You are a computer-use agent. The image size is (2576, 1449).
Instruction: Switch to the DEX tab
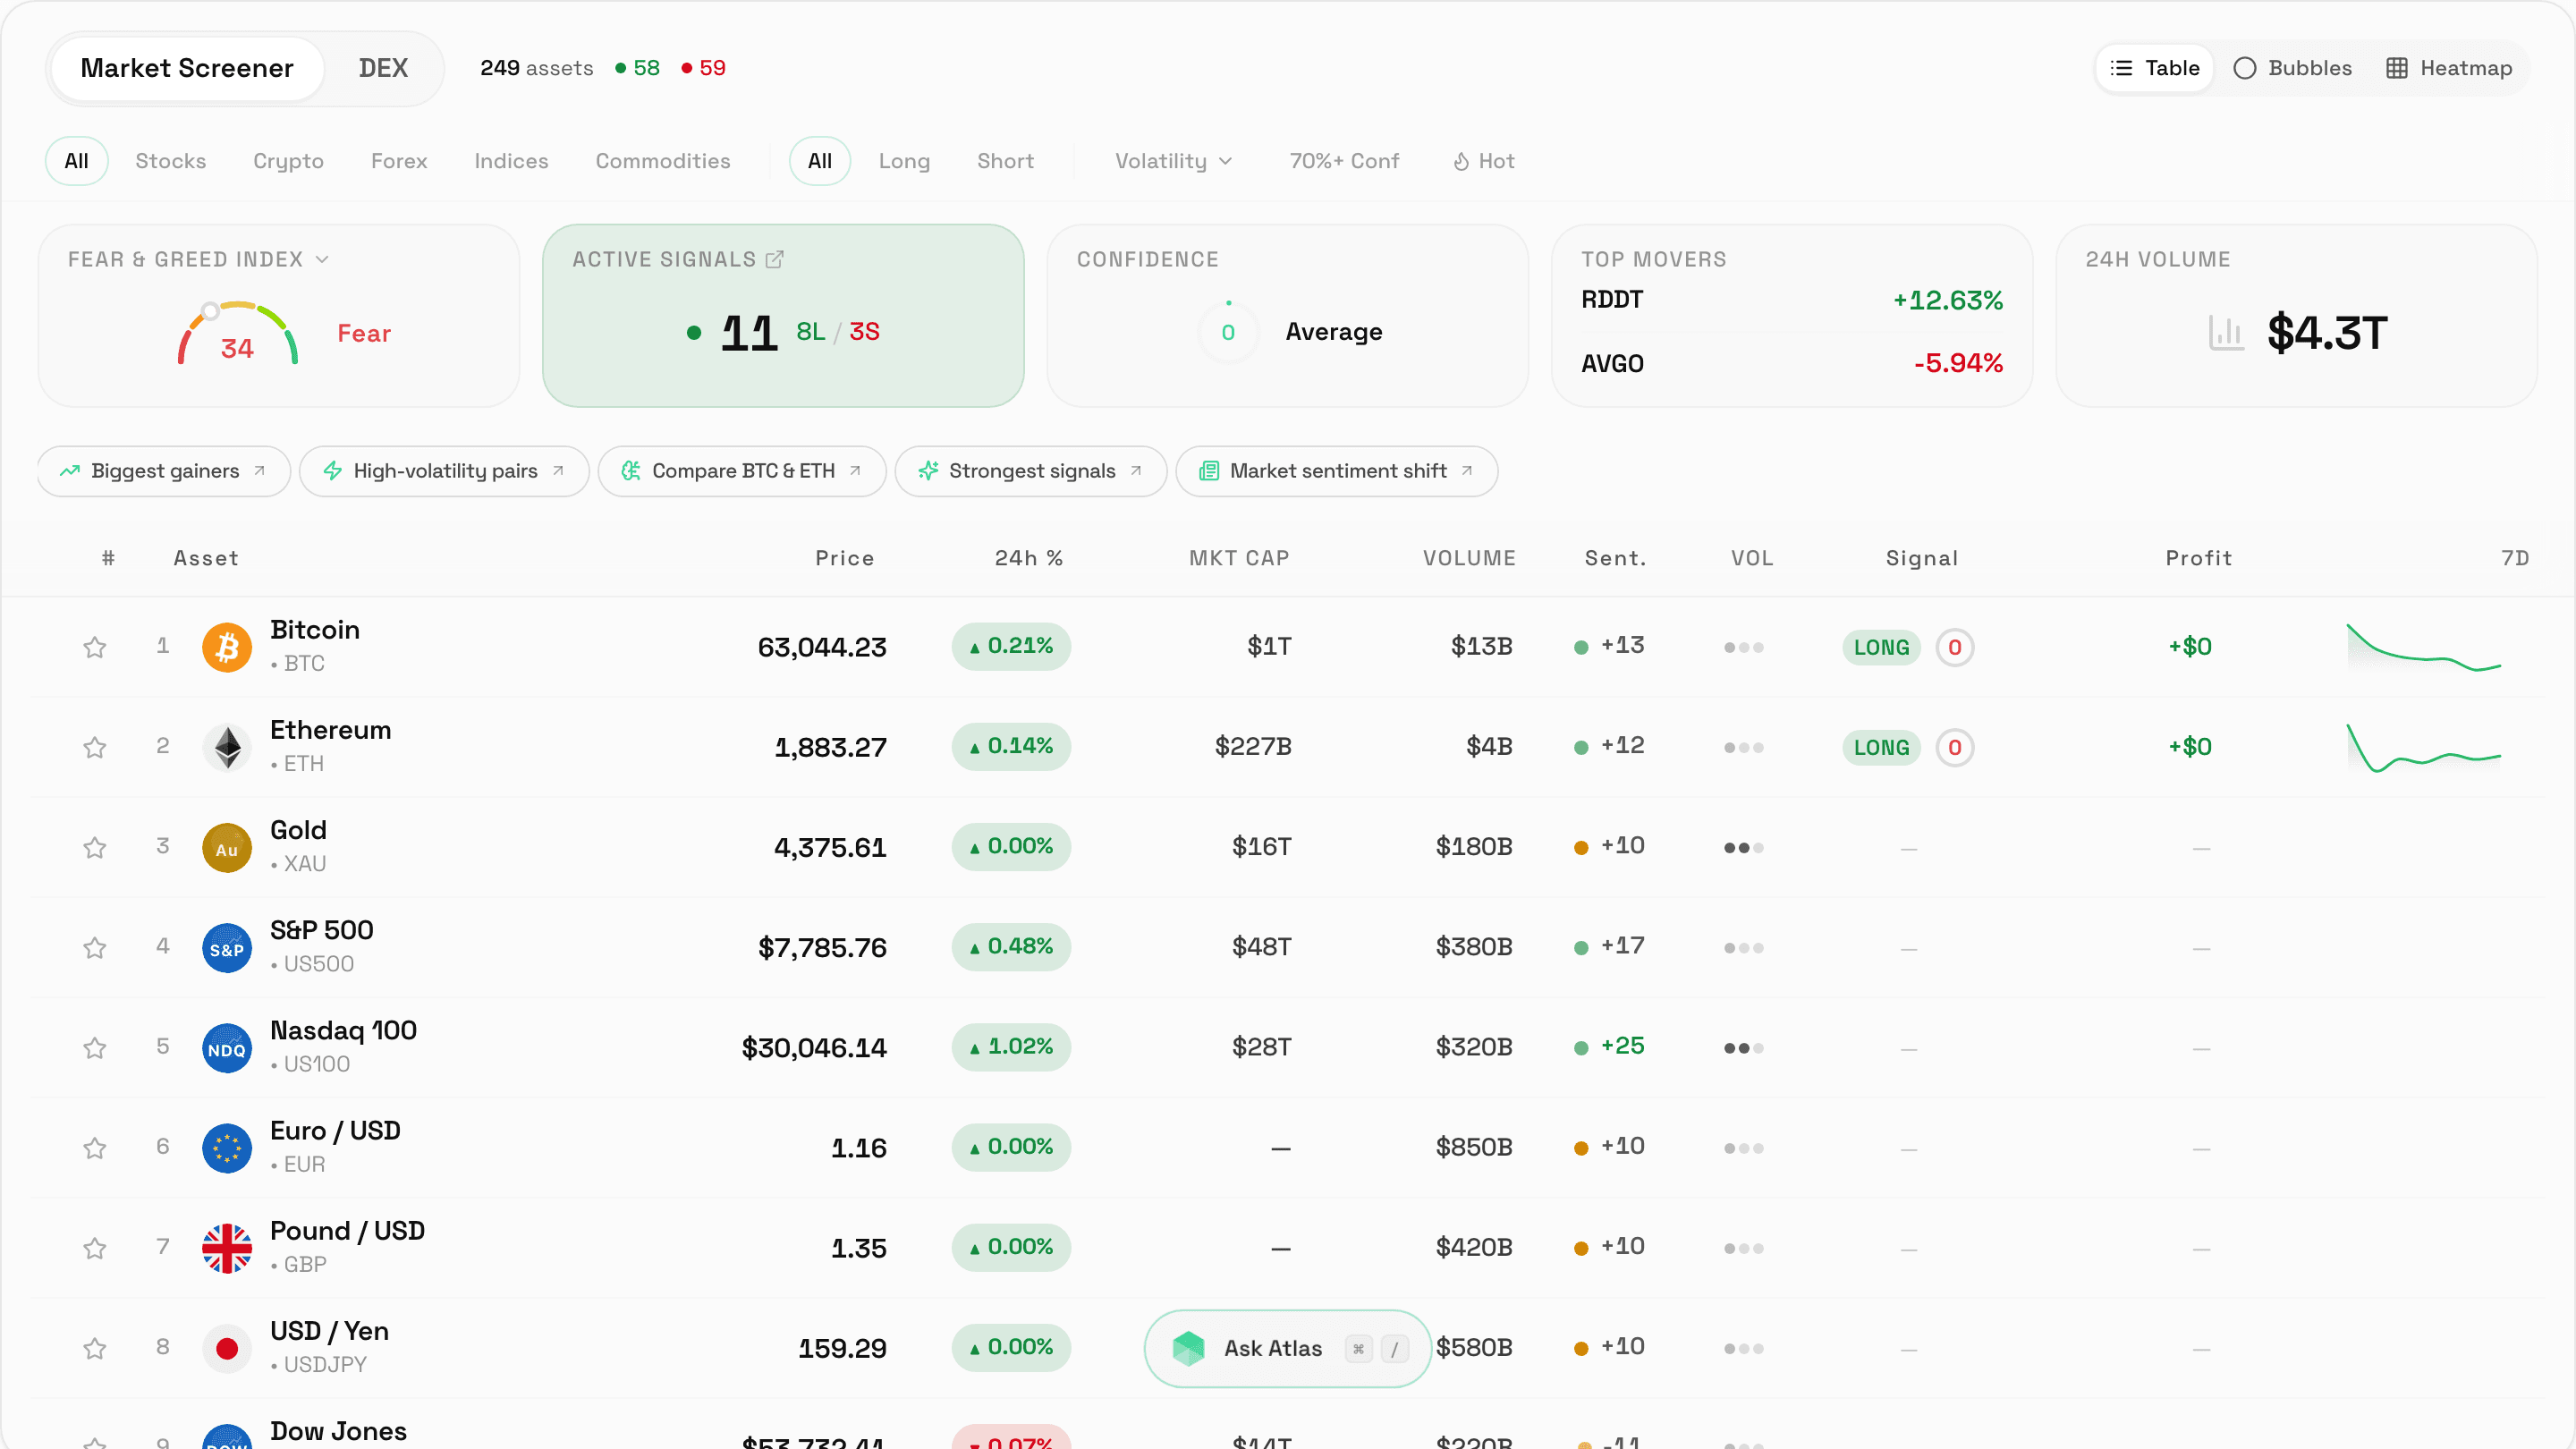click(x=383, y=68)
